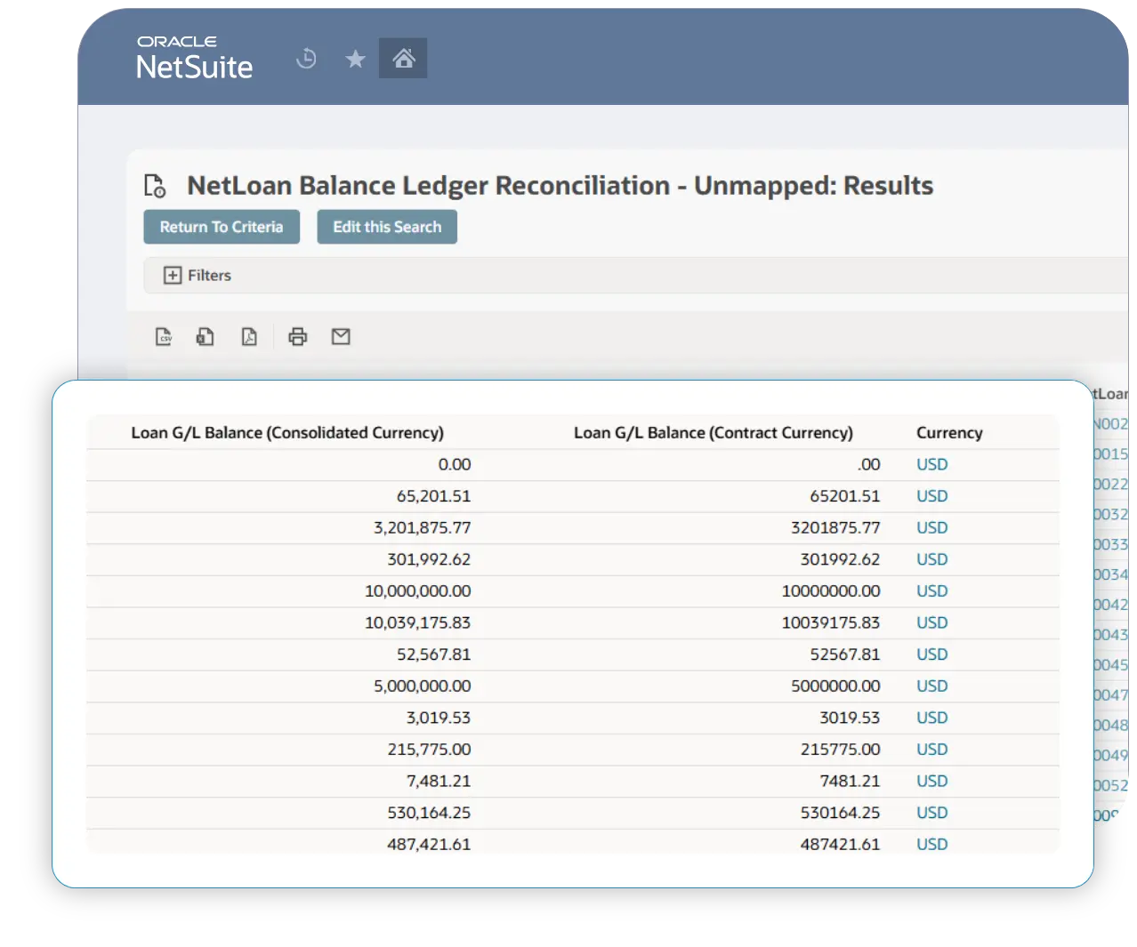This screenshot has height=947, width=1137.
Task: Open USD link in the 215,775.00 row
Action: coord(932,750)
